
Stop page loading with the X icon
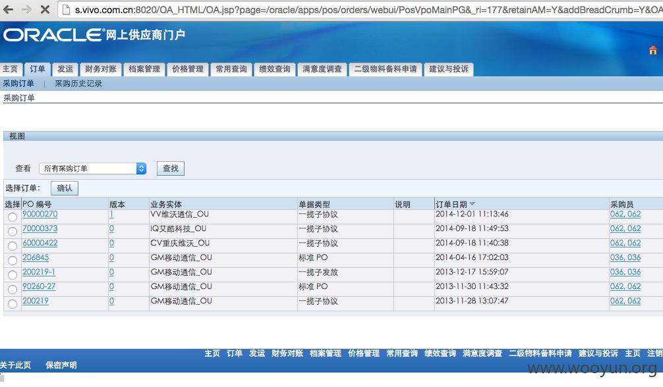point(45,9)
